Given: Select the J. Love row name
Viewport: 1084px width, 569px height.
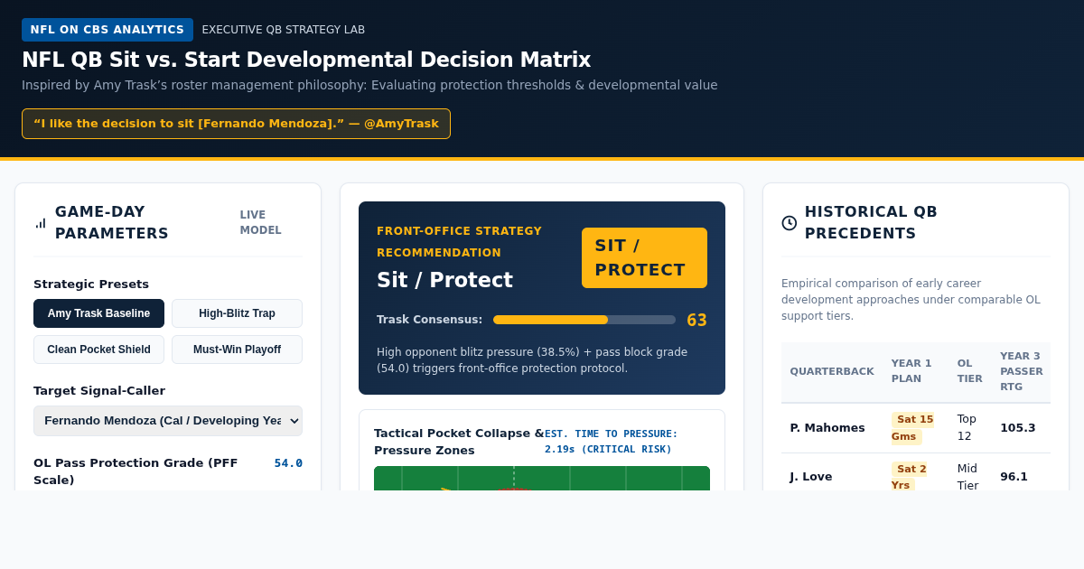Looking at the screenshot, I should (x=811, y=477).
